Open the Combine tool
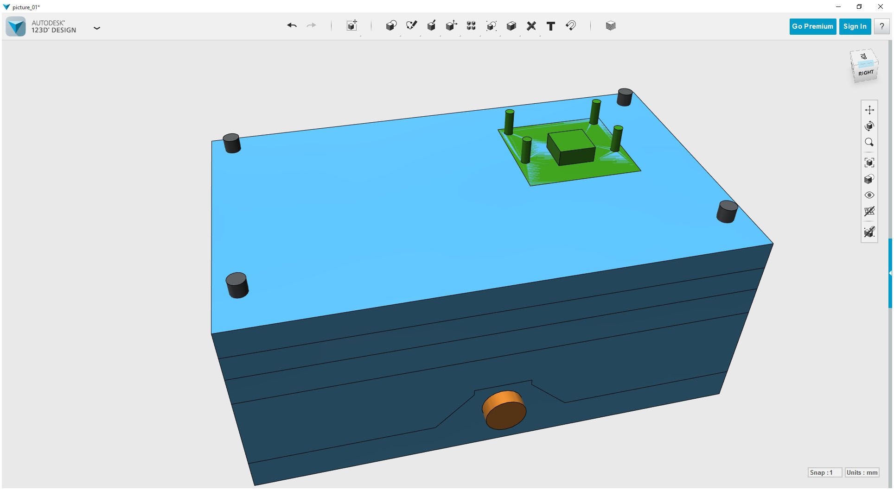 pyautogui.click(x=492, y=26)
